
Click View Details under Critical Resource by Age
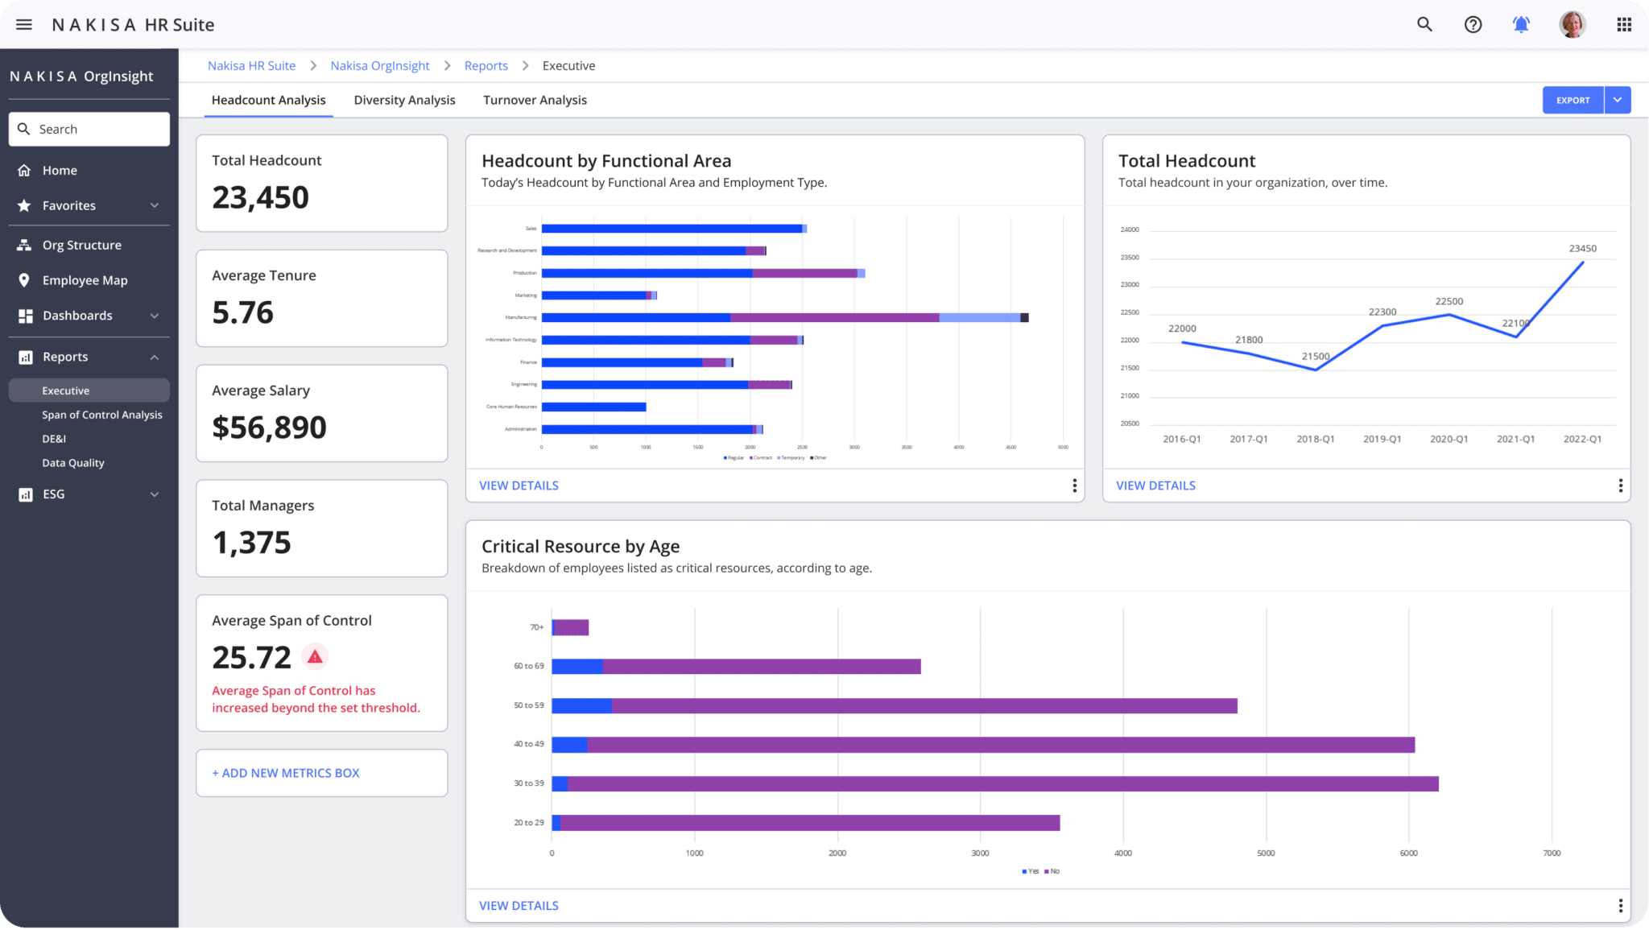[x=519, y=905]
